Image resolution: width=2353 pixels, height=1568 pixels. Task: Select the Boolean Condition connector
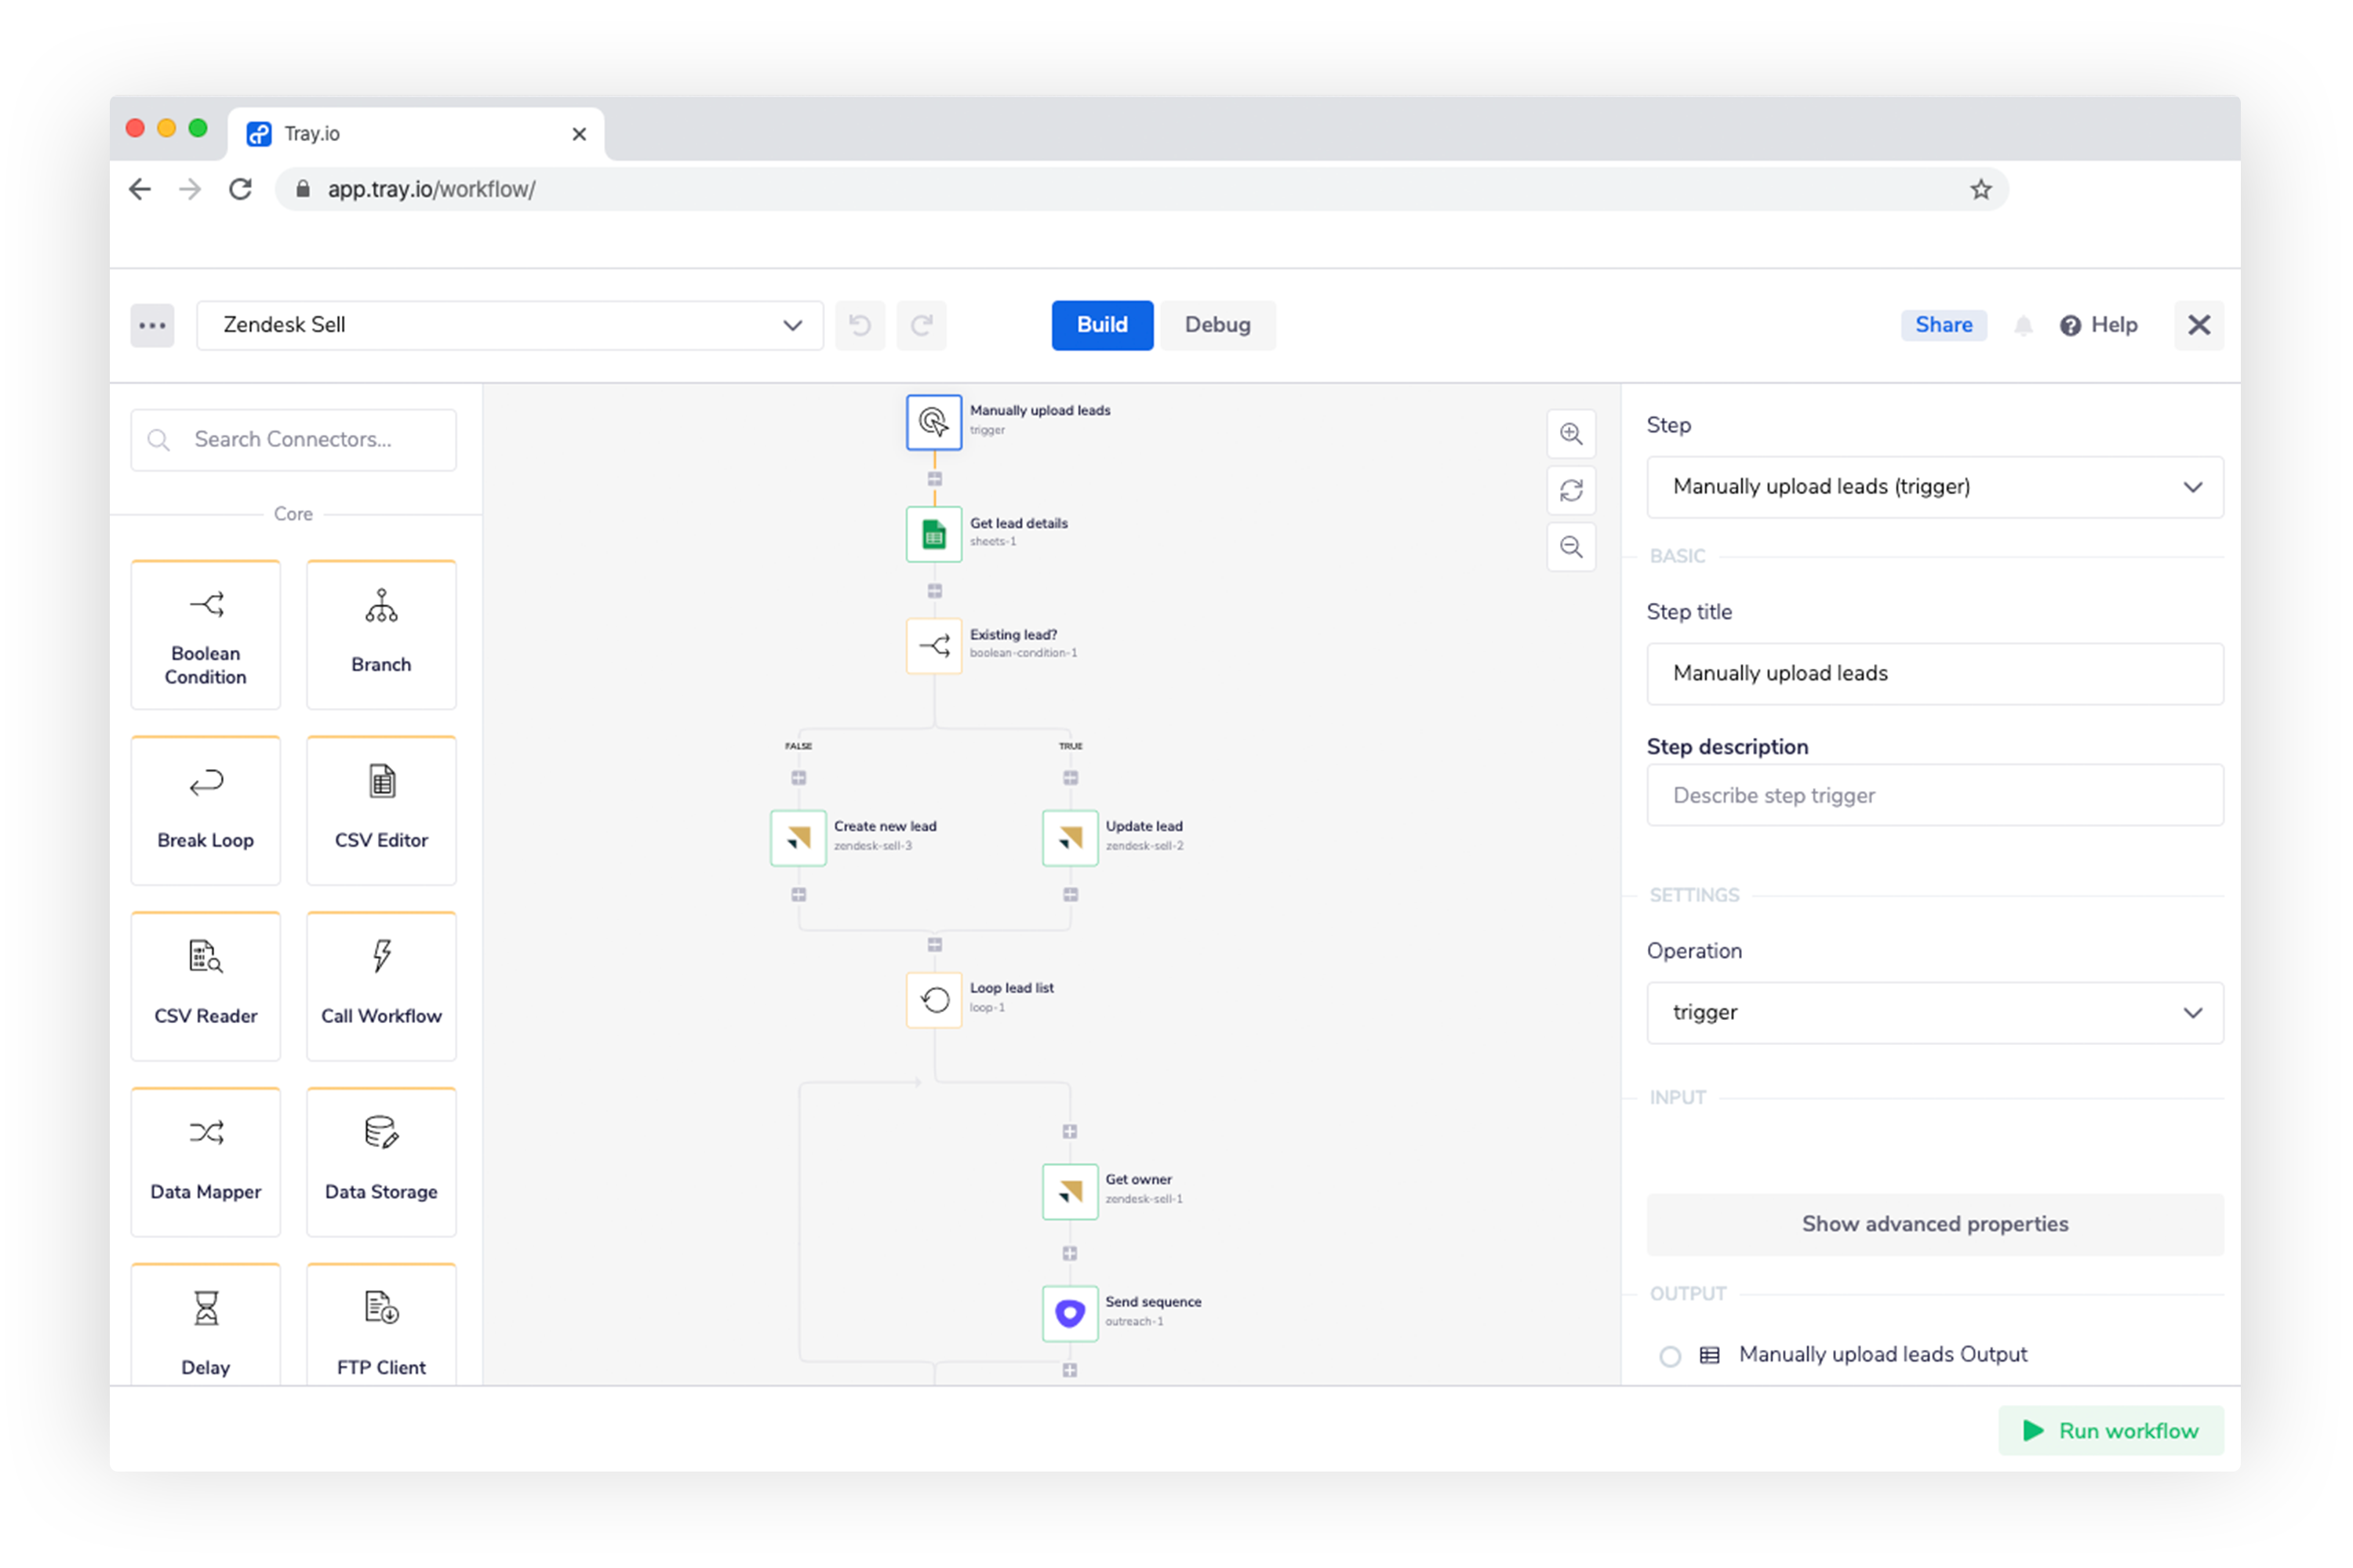205,635
